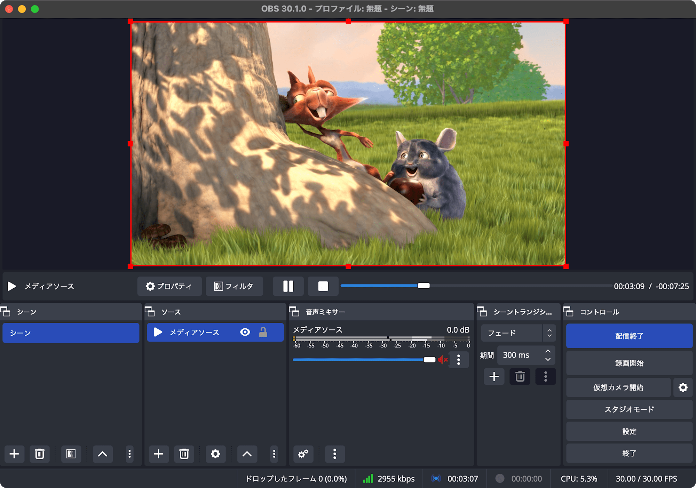This screenshot has height=488, width=696.
Task: Click the -00:07:25 remaining time label
Action: coord(672,286)
